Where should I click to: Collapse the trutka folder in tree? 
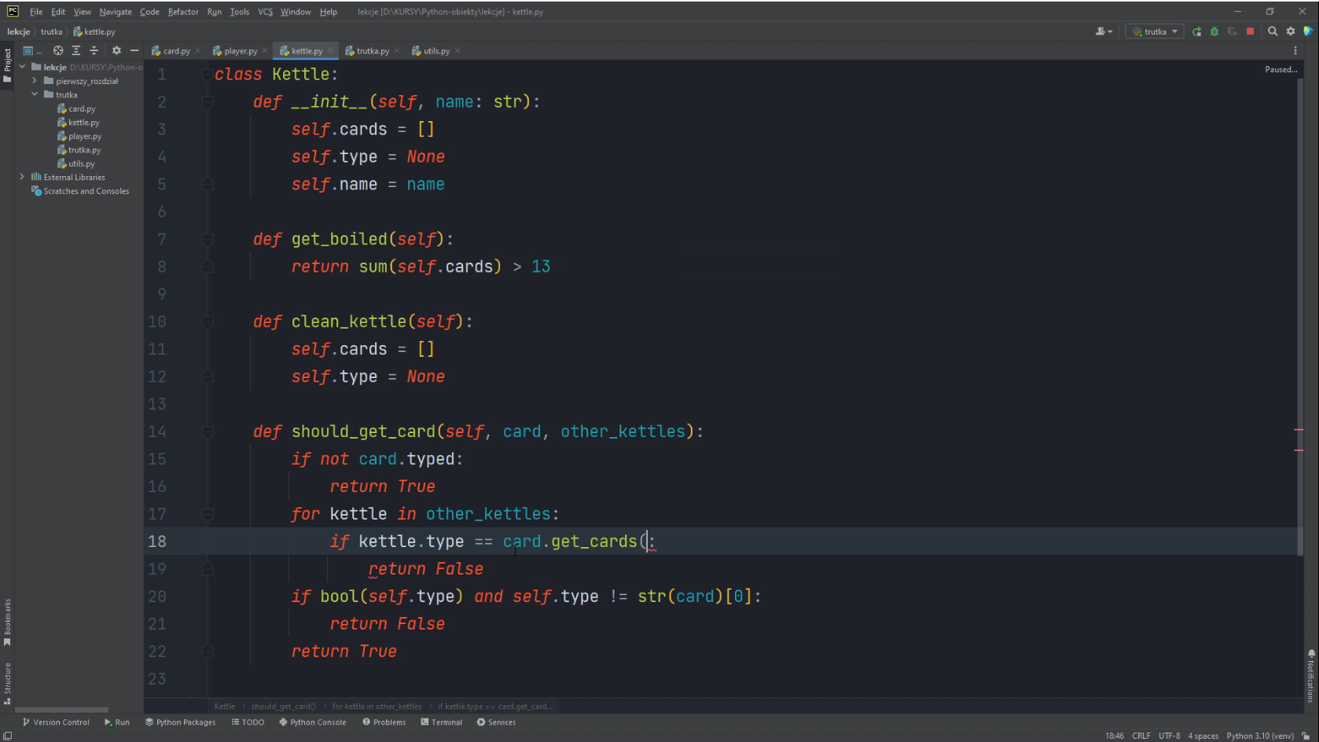coord(35,94)
